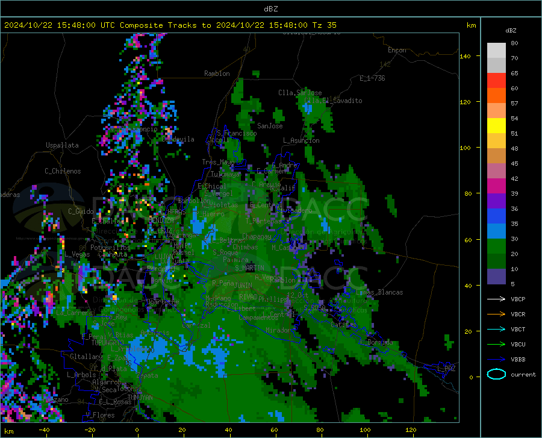
Task: Click the JUNIN map label
Action: coord(243,285)
